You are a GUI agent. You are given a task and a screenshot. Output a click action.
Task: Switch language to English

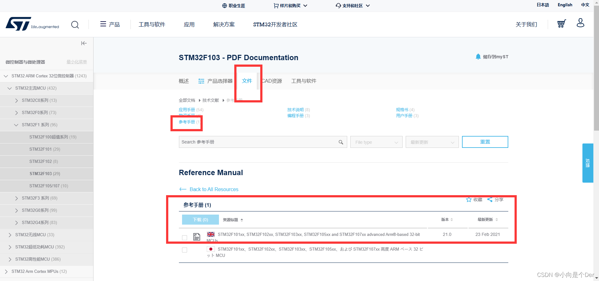pos(565,5)
